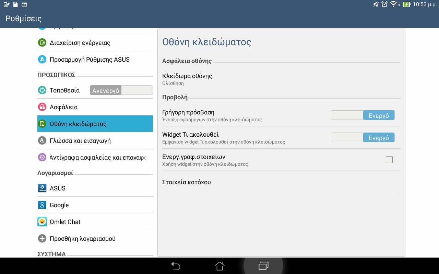Image resolution: width=439 pixels, height=274 pixels.
Task: Open Γλώσσα και εισαγωγή settings
Action: pyautogui.click(x=95, y=140)
